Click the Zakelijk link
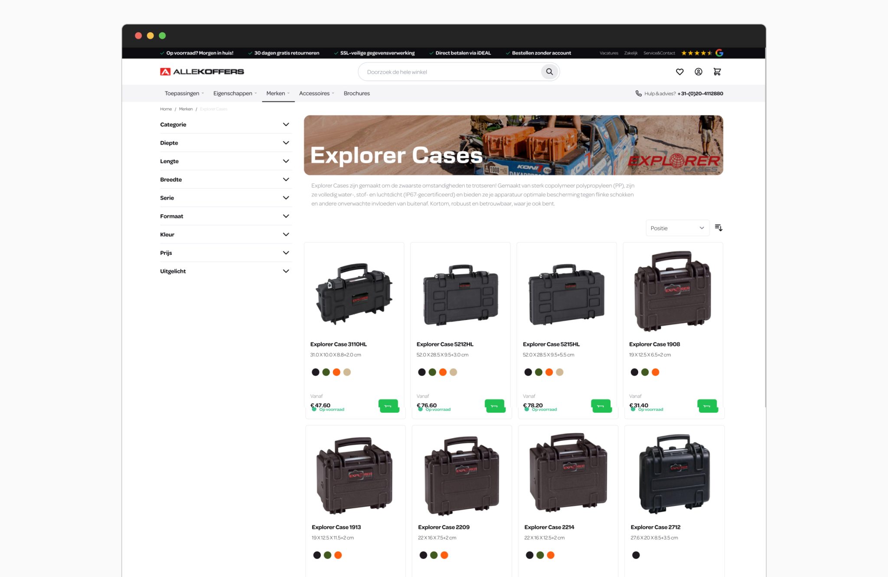 631,53
